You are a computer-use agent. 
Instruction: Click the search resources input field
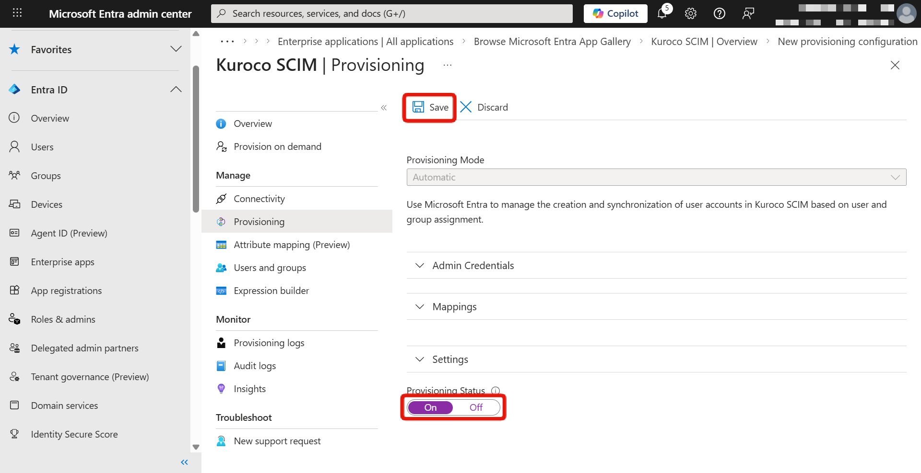point(391,13)
